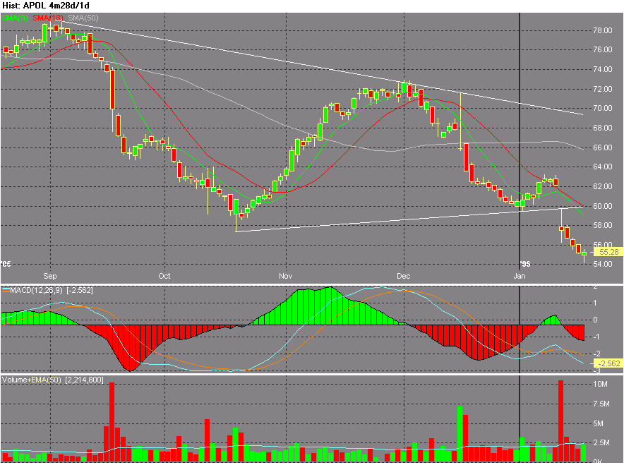This screenshot has width=624, height=465.
Task: Click the small colored marker beside MACD label
Action: (5, 289)
